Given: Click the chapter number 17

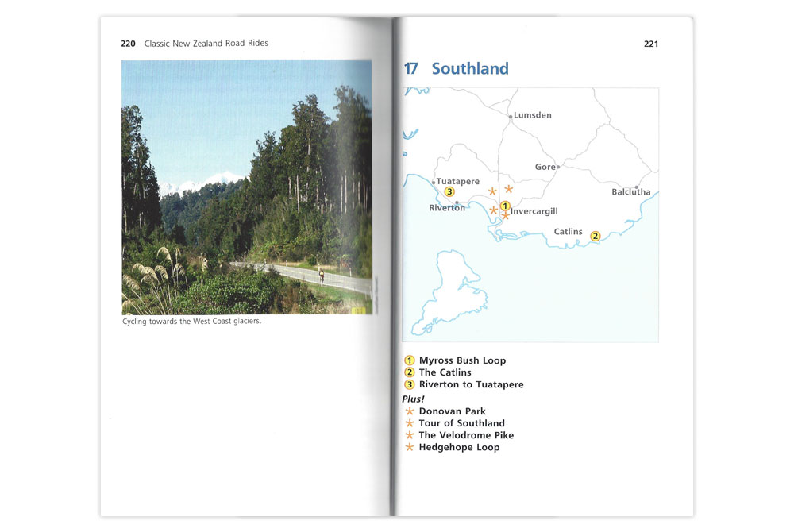Looking at the screenshot, I should tap(410, 68).
